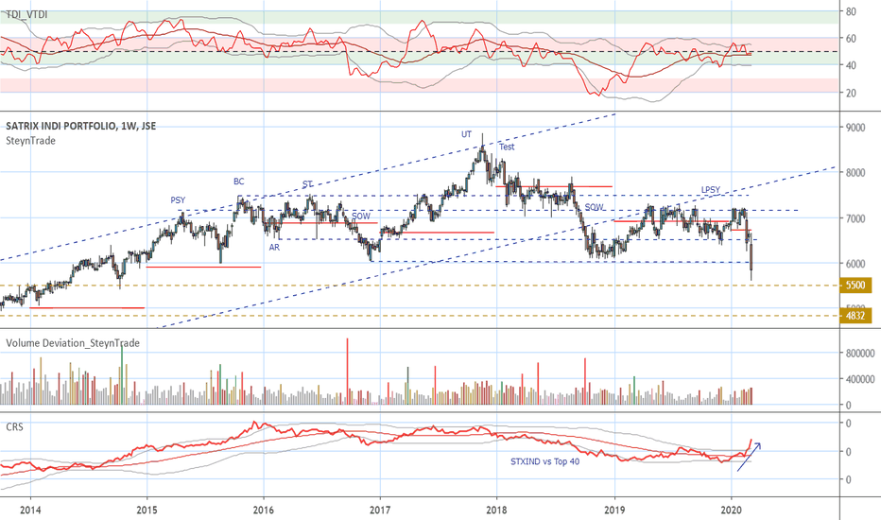This screenshot has height=520, width=881.
Task: Click the 8000 price axis label
Action: pos(855,173)
